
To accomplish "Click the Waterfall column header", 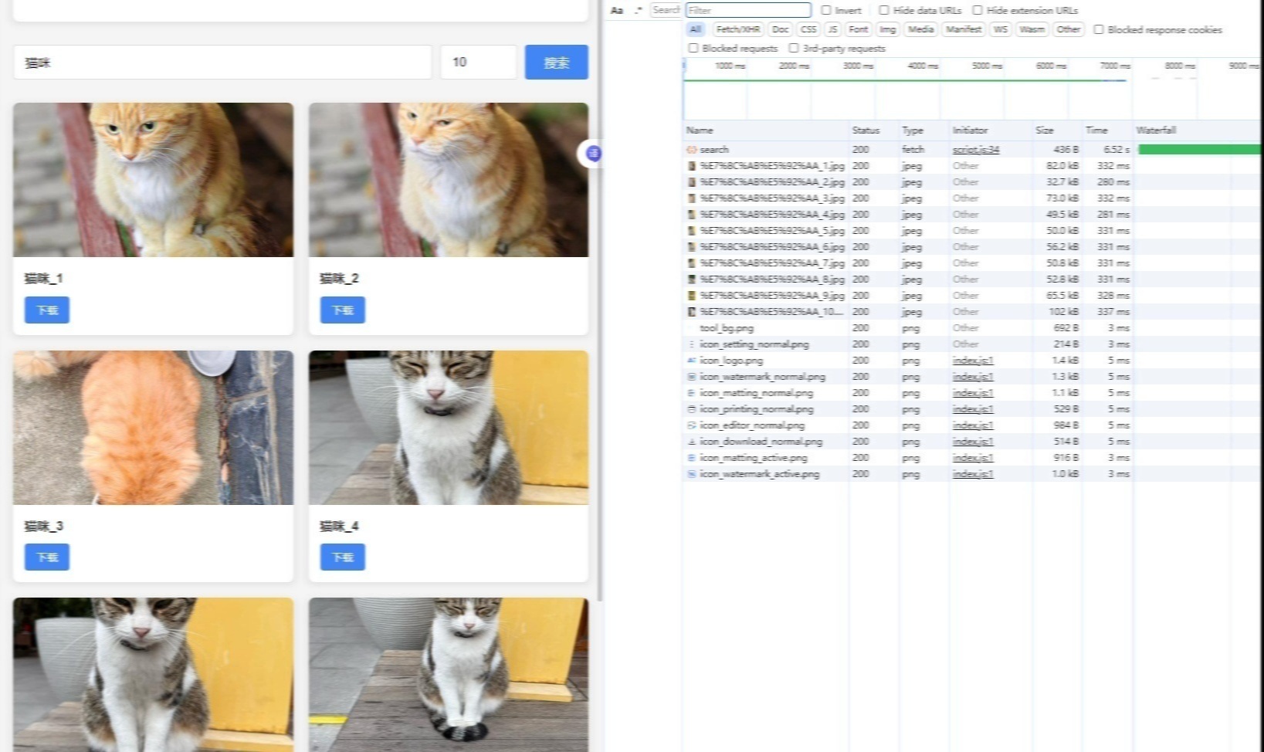I will [1198, 130].
